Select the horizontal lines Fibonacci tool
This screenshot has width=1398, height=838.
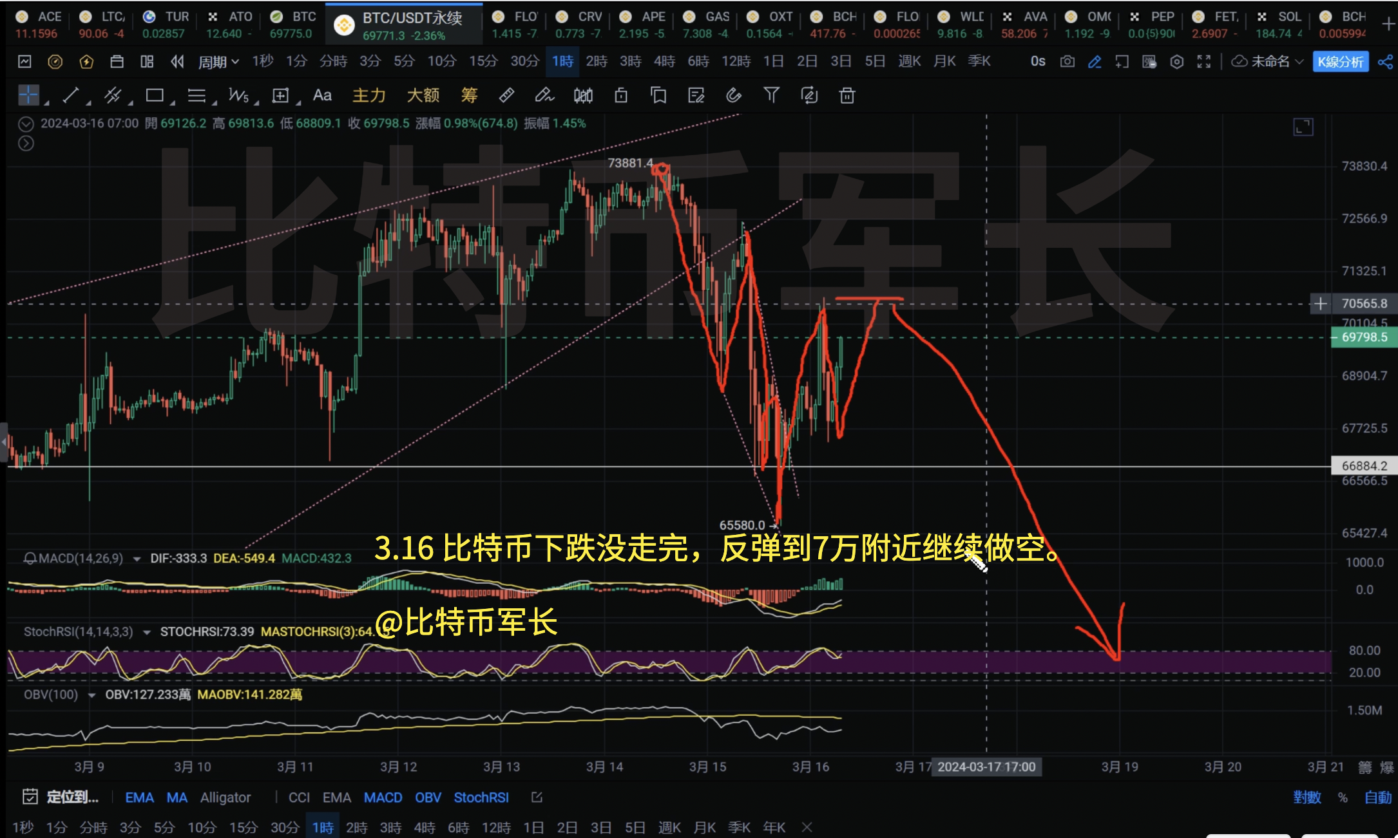click(196, 96)
